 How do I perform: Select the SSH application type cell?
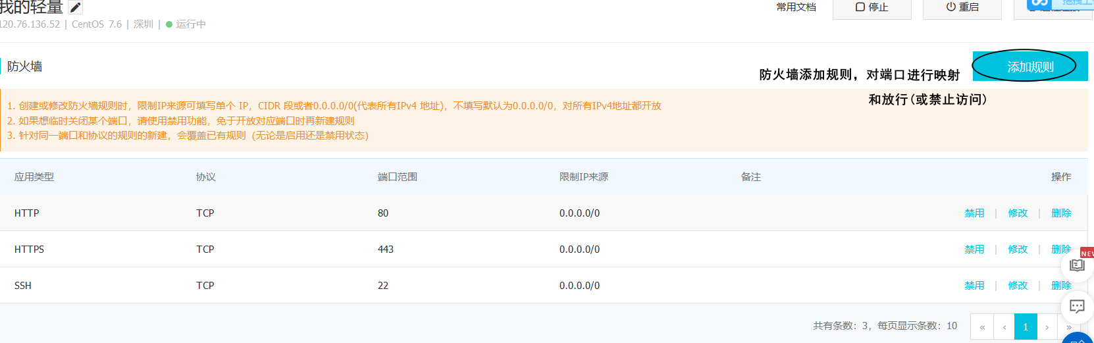pyautogui.click(x=23, y=286)
